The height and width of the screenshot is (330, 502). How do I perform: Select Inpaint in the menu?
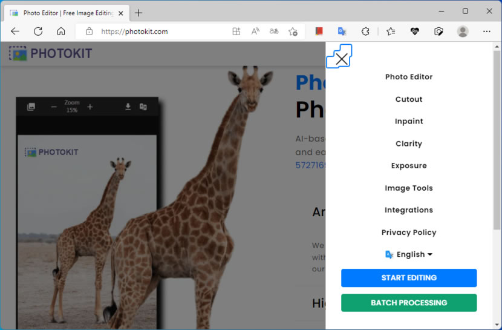409,122
